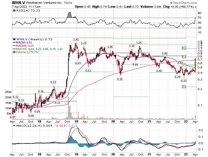Click the RSI(14) 73.23 label

click(x=28, y=10)
